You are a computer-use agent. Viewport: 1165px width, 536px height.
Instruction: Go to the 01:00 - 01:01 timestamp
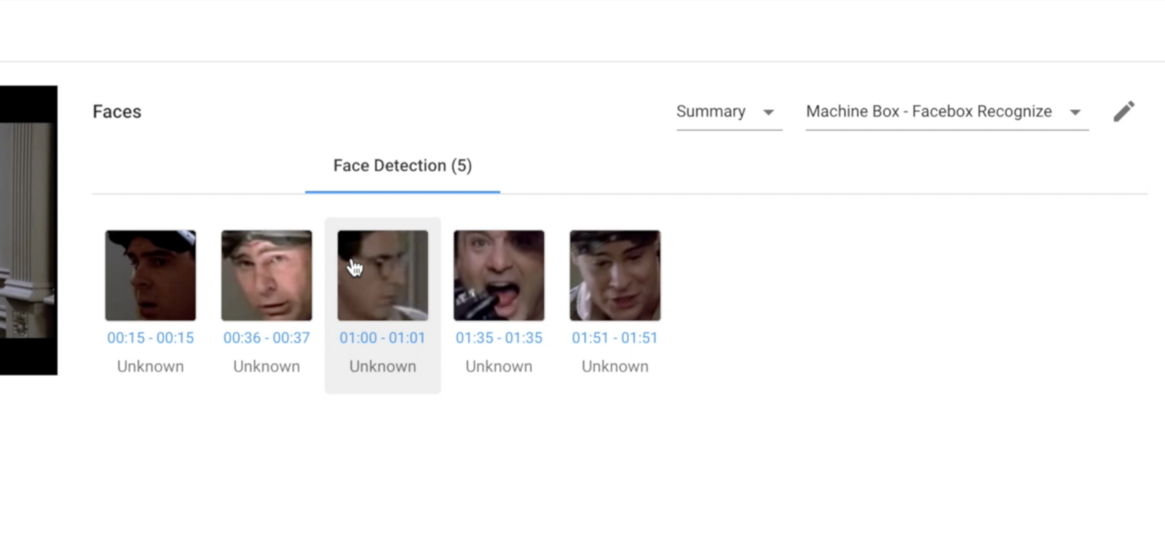click(x=382, y=337)
